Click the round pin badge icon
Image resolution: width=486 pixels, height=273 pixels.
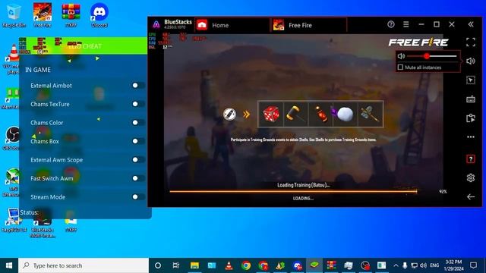(x=229, y=115)
